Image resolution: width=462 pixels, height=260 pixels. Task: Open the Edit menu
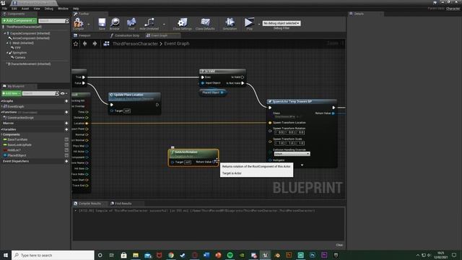[x=14, y=9]
